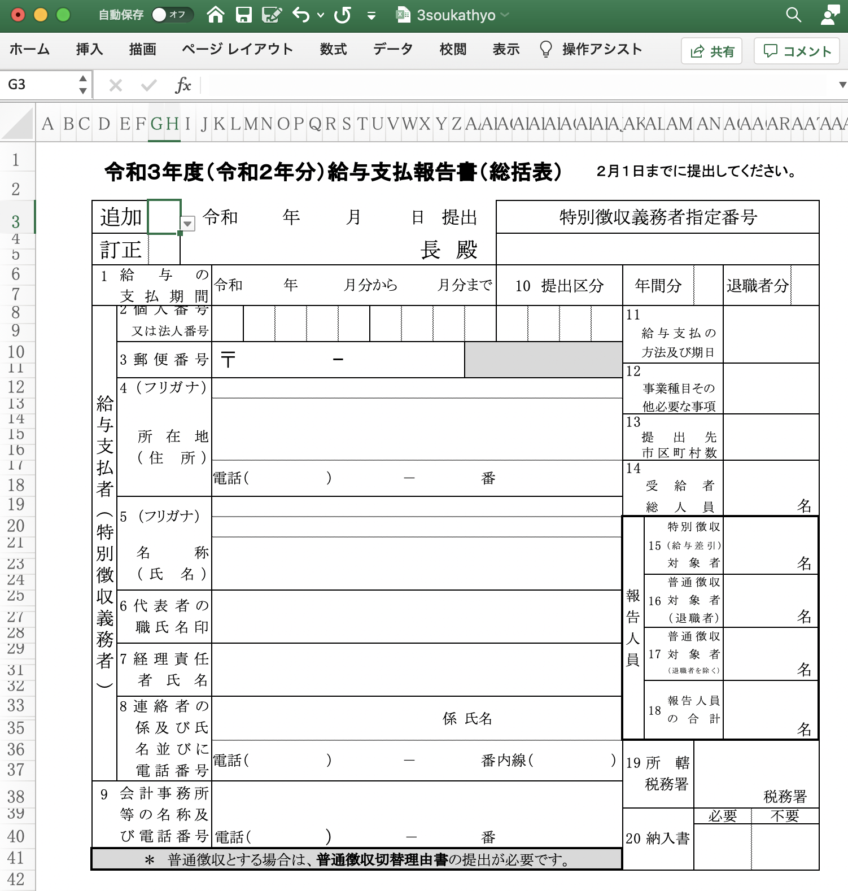Click the 年間分 cell
Screen dimensions: 848x891
click(x=658, y=285)
